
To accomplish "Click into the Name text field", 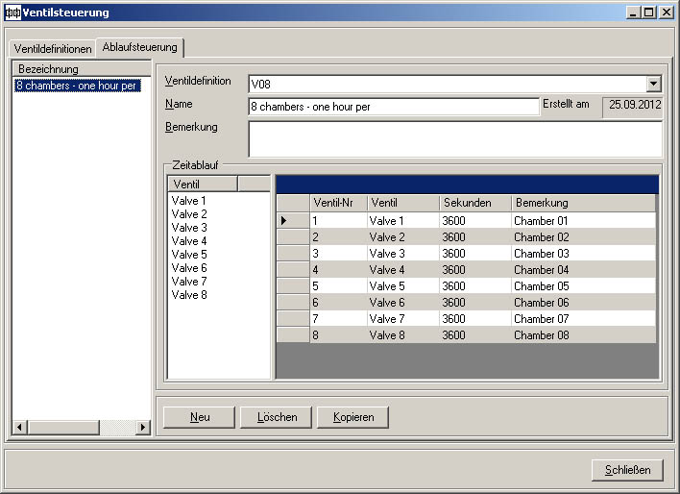I will 393,107.
